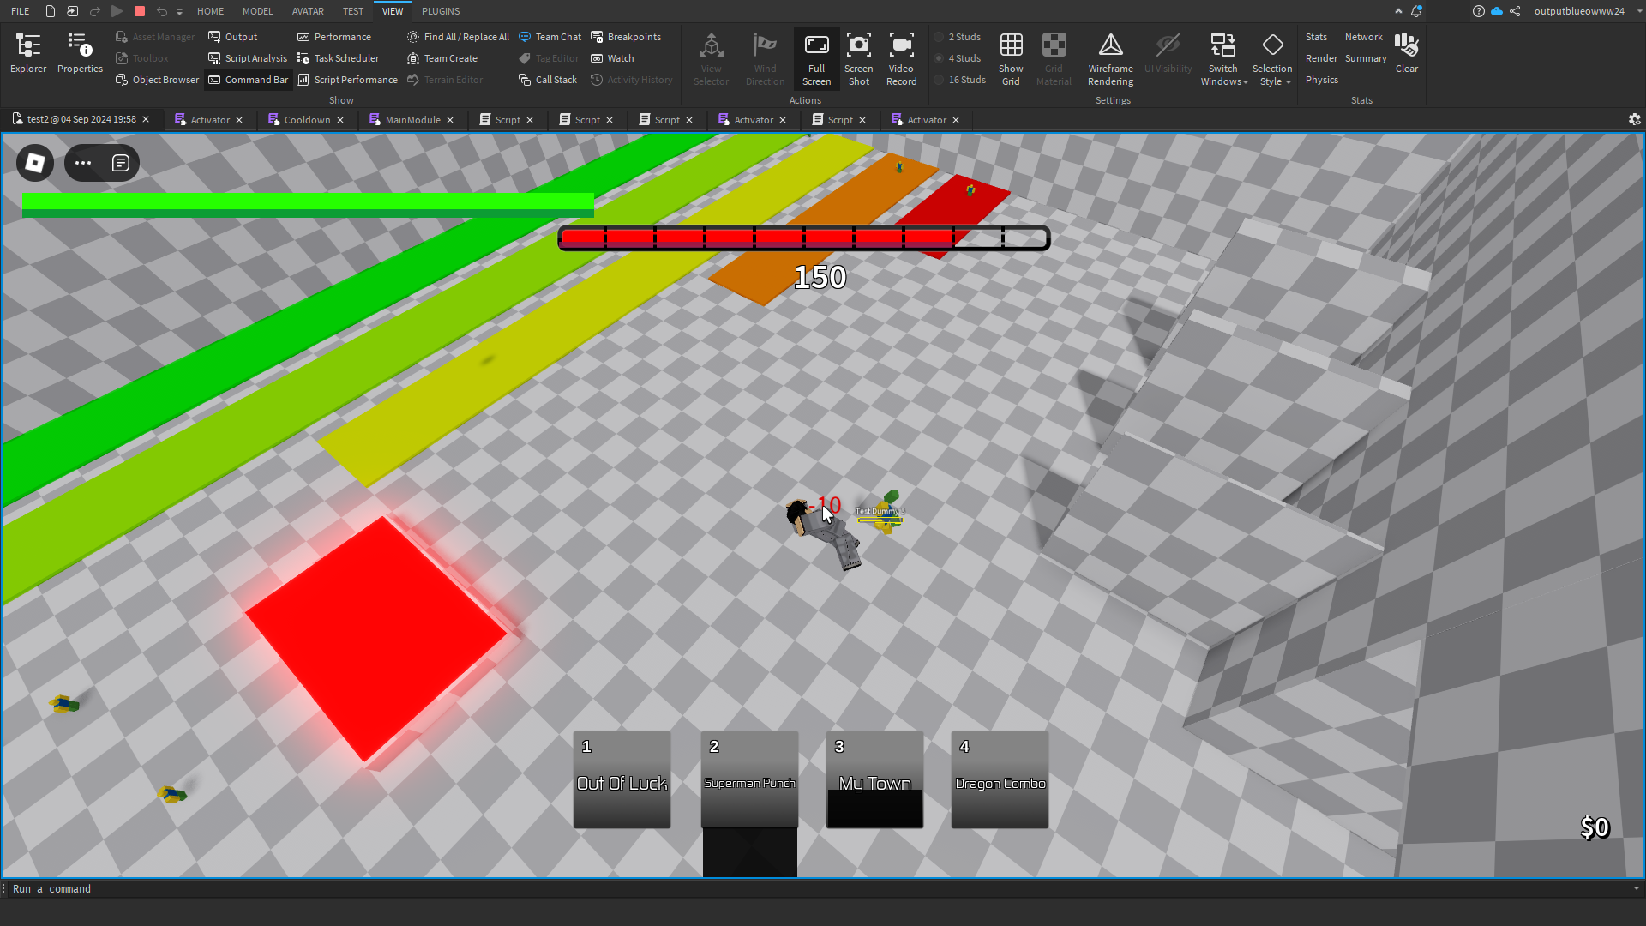This screenshot has height=926, width=1646.
Task: Open the quick access toolbar dropdown arrow
Action: pos(179,12)
